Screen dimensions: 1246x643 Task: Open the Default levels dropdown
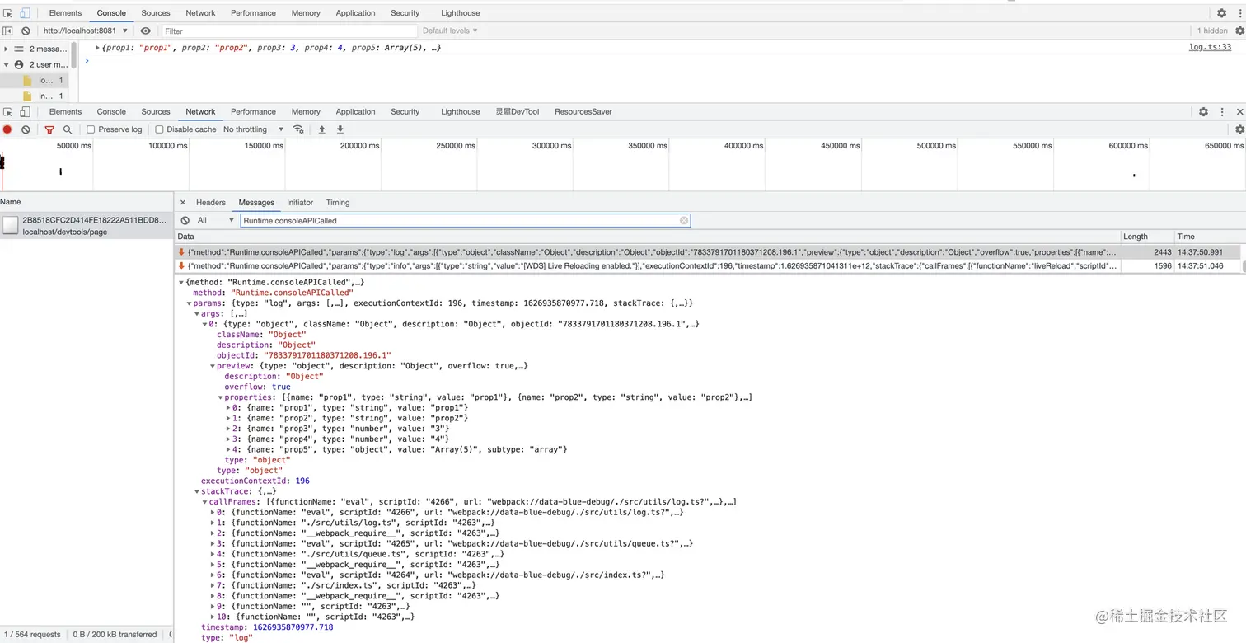[x=450, y=31]
